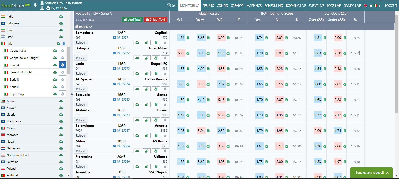
Task: Click the cloud upload icon for Netherlands
Action: (61, 148)
